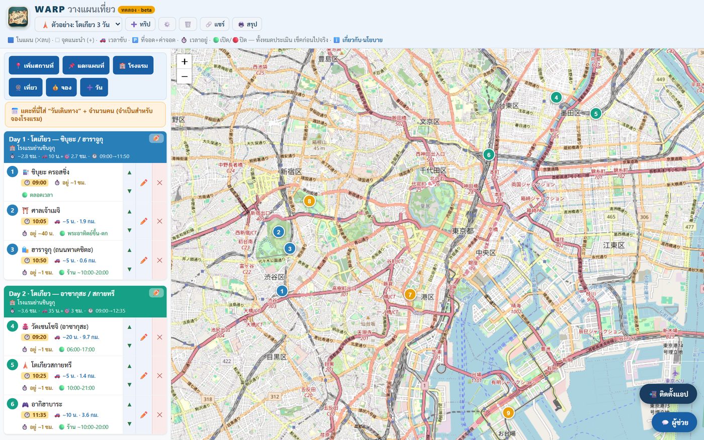Click the เที่ยว attractions button
This screenshot has height=440, width=704.
pyautogui.click(x=26, y=87)
